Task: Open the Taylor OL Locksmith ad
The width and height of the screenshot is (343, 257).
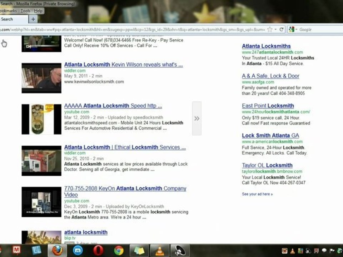Action: pos(267,165)
